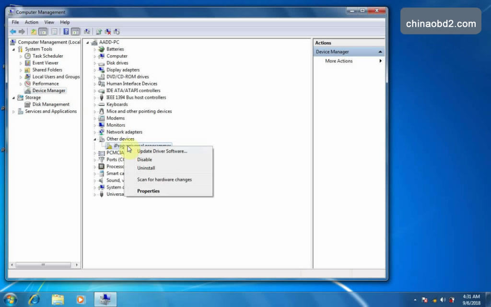The height and width of the screenshot is (307, 491).
Task: Expand Event Viewer in left tree
Action: (21, 63)
